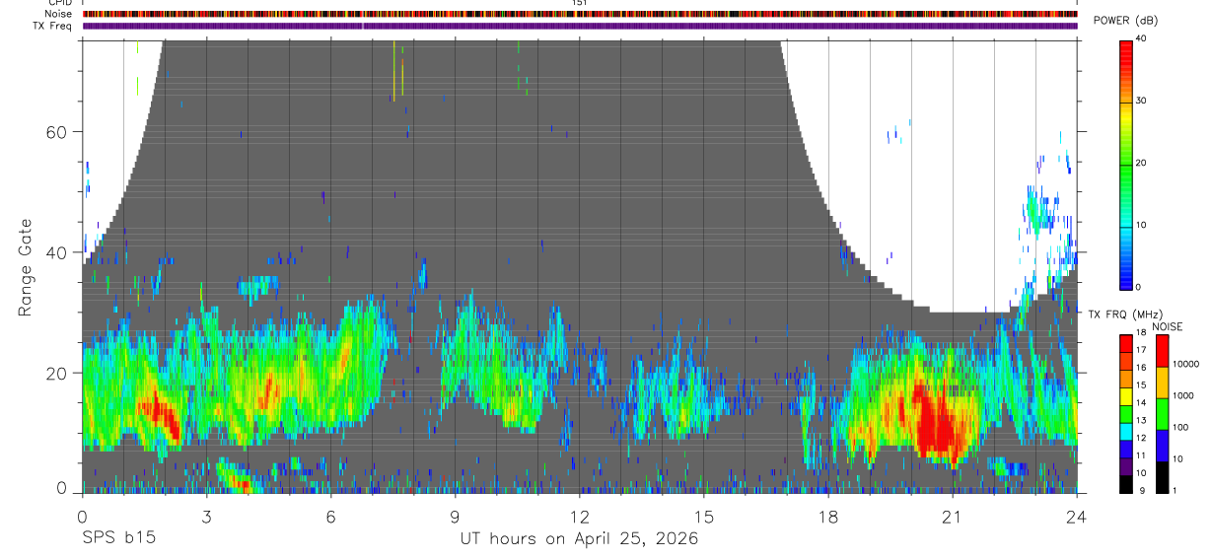This screenshot has width=1211, height=559.
Task: Click the Range Gate axis title
Action: [x=27, y=265]
